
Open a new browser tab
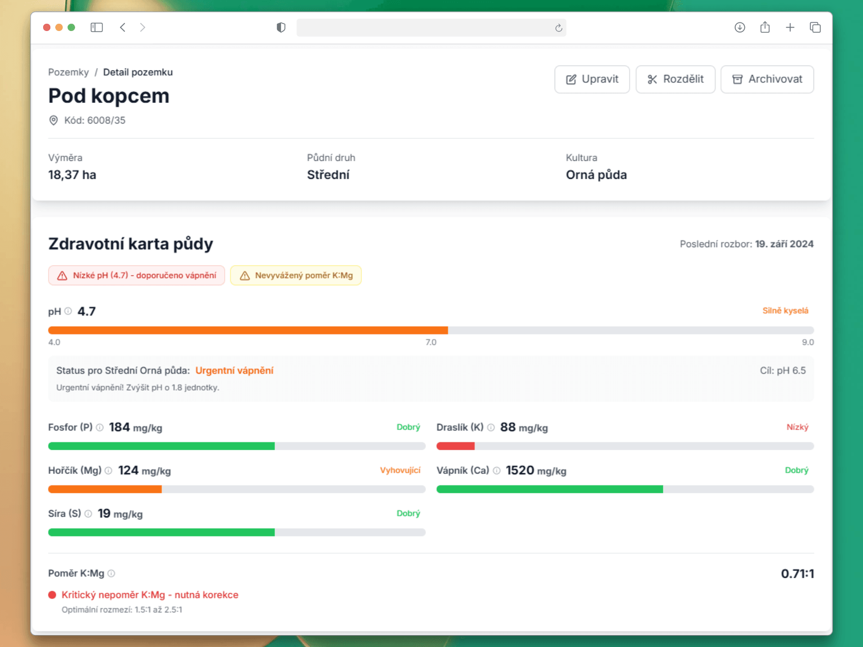point(790,27)
